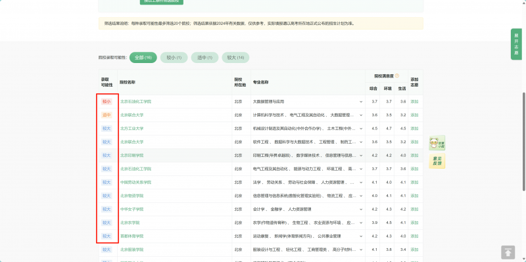Open the 北京石油化工学院 link in the first row
The height and width of the screenshot is (262, 526).
pos(135,102)
